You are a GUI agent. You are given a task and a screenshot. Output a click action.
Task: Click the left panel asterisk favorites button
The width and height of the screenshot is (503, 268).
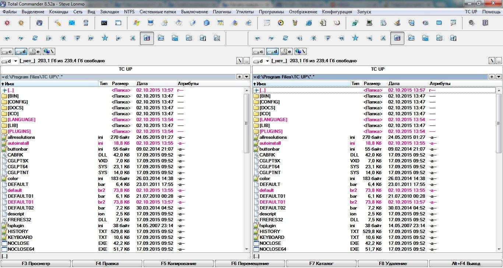pyautogui.click(x=240, y=77)
